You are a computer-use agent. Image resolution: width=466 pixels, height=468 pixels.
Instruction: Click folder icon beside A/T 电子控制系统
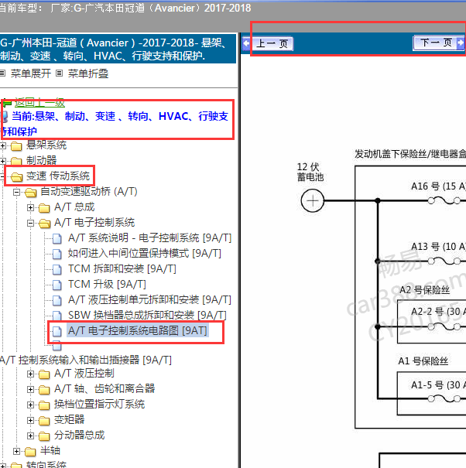(44, 224)
